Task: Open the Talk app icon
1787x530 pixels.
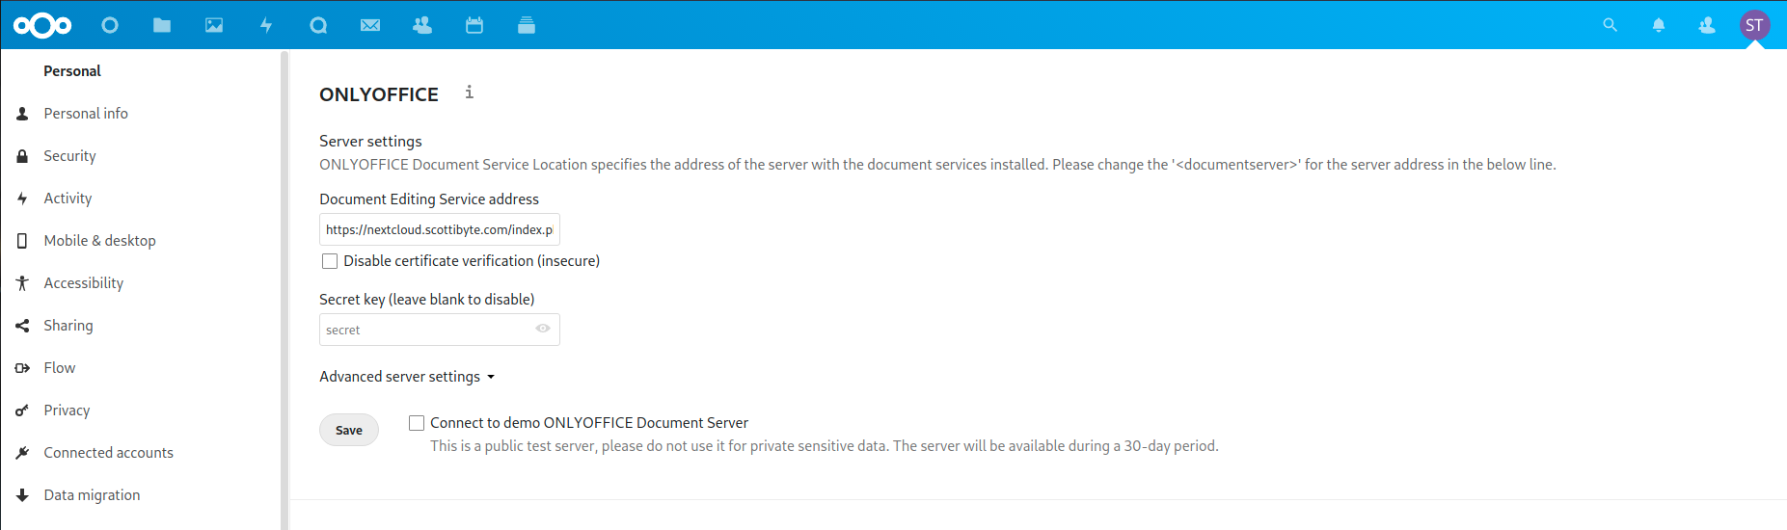Action: tap(318, 25)
